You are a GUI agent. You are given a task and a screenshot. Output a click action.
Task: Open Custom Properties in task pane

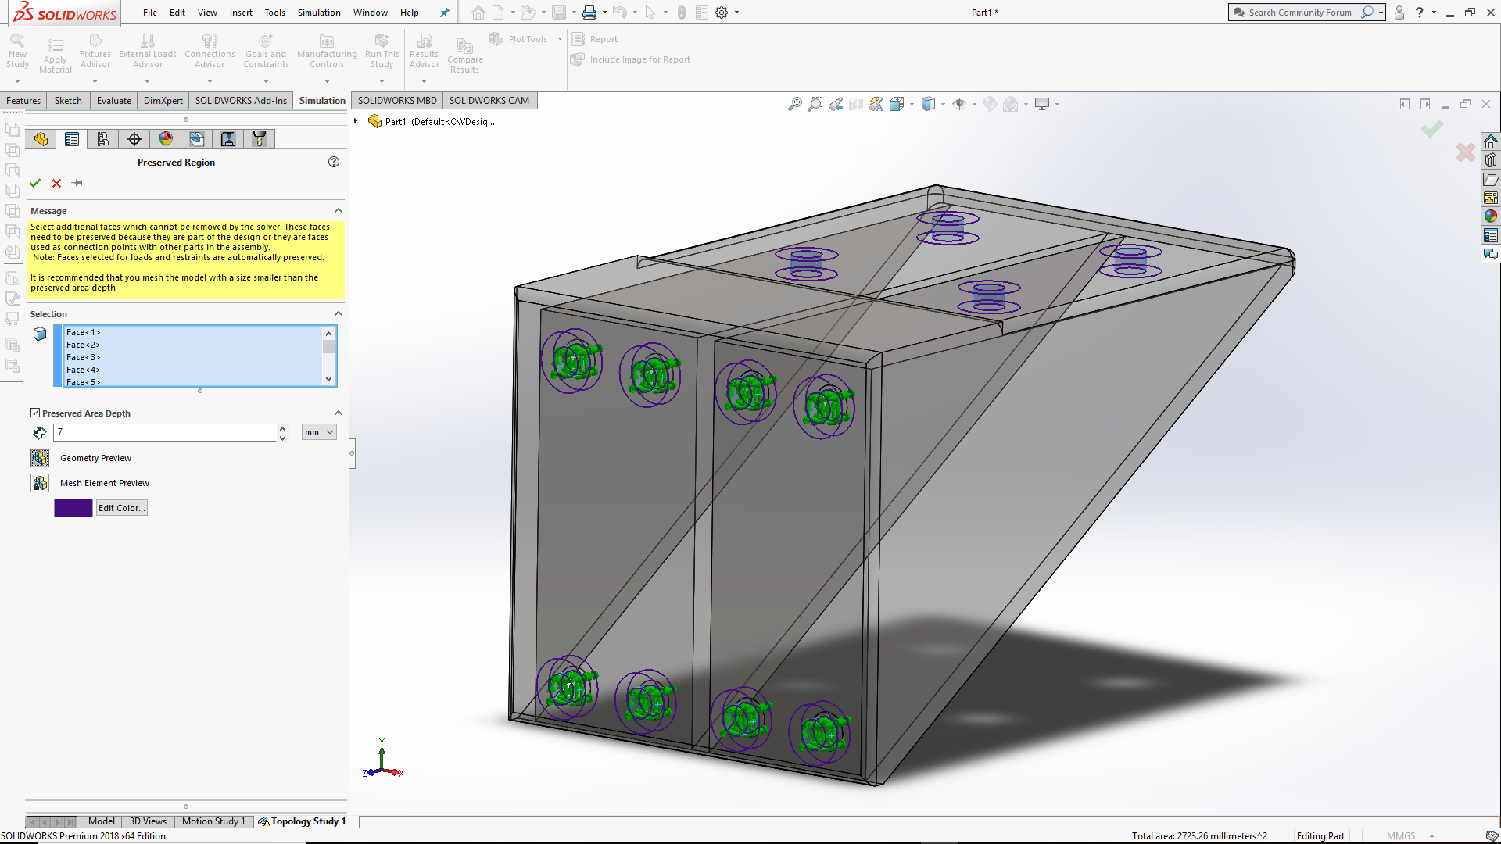pos(1491,235)
